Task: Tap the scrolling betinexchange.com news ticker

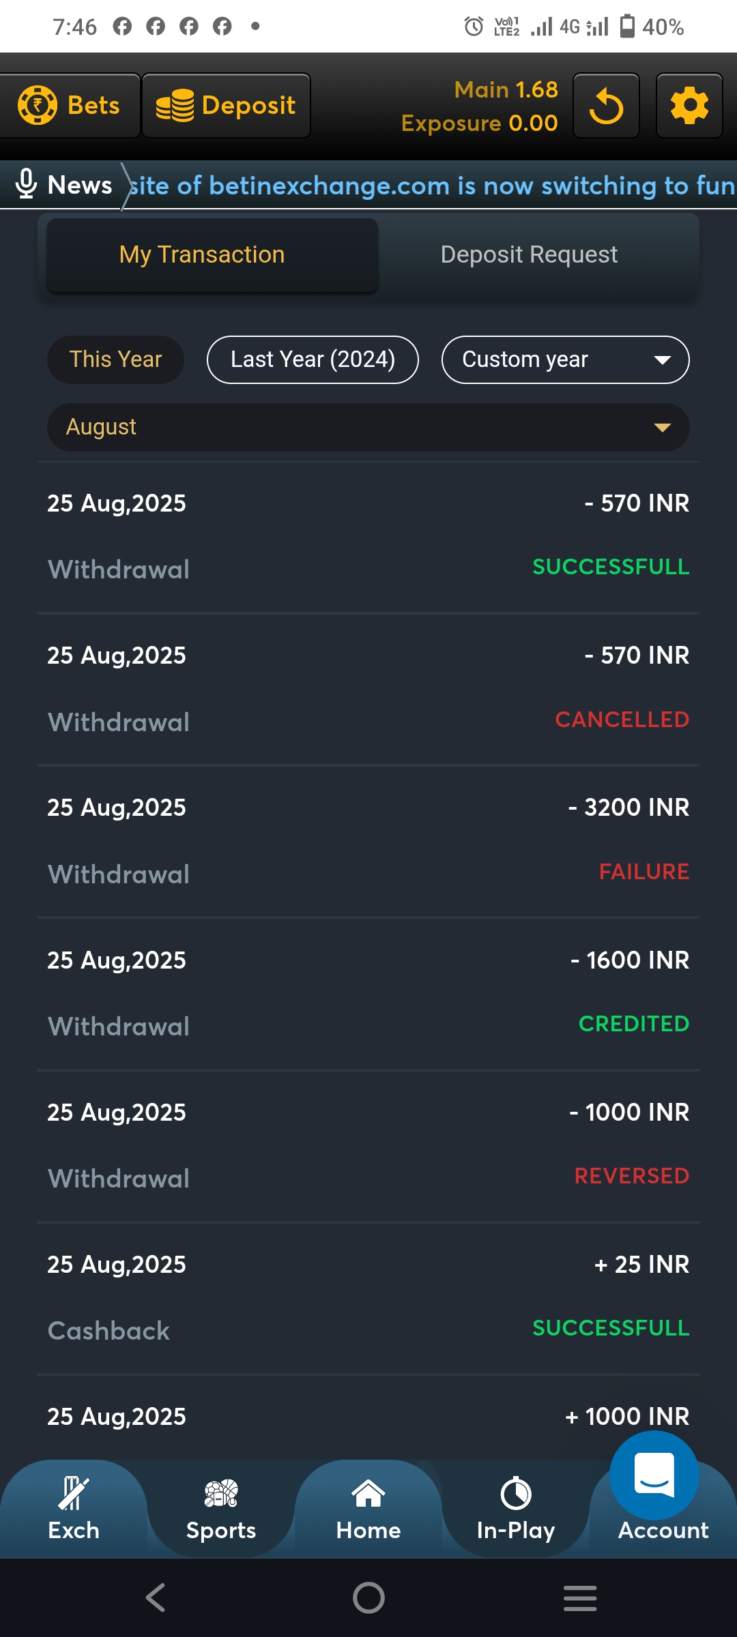Action: [x=431, y=186]
